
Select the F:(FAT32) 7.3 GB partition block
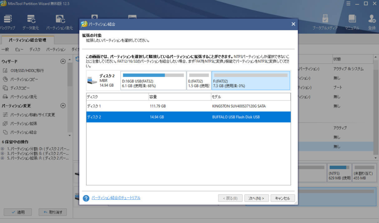[251, 80]
